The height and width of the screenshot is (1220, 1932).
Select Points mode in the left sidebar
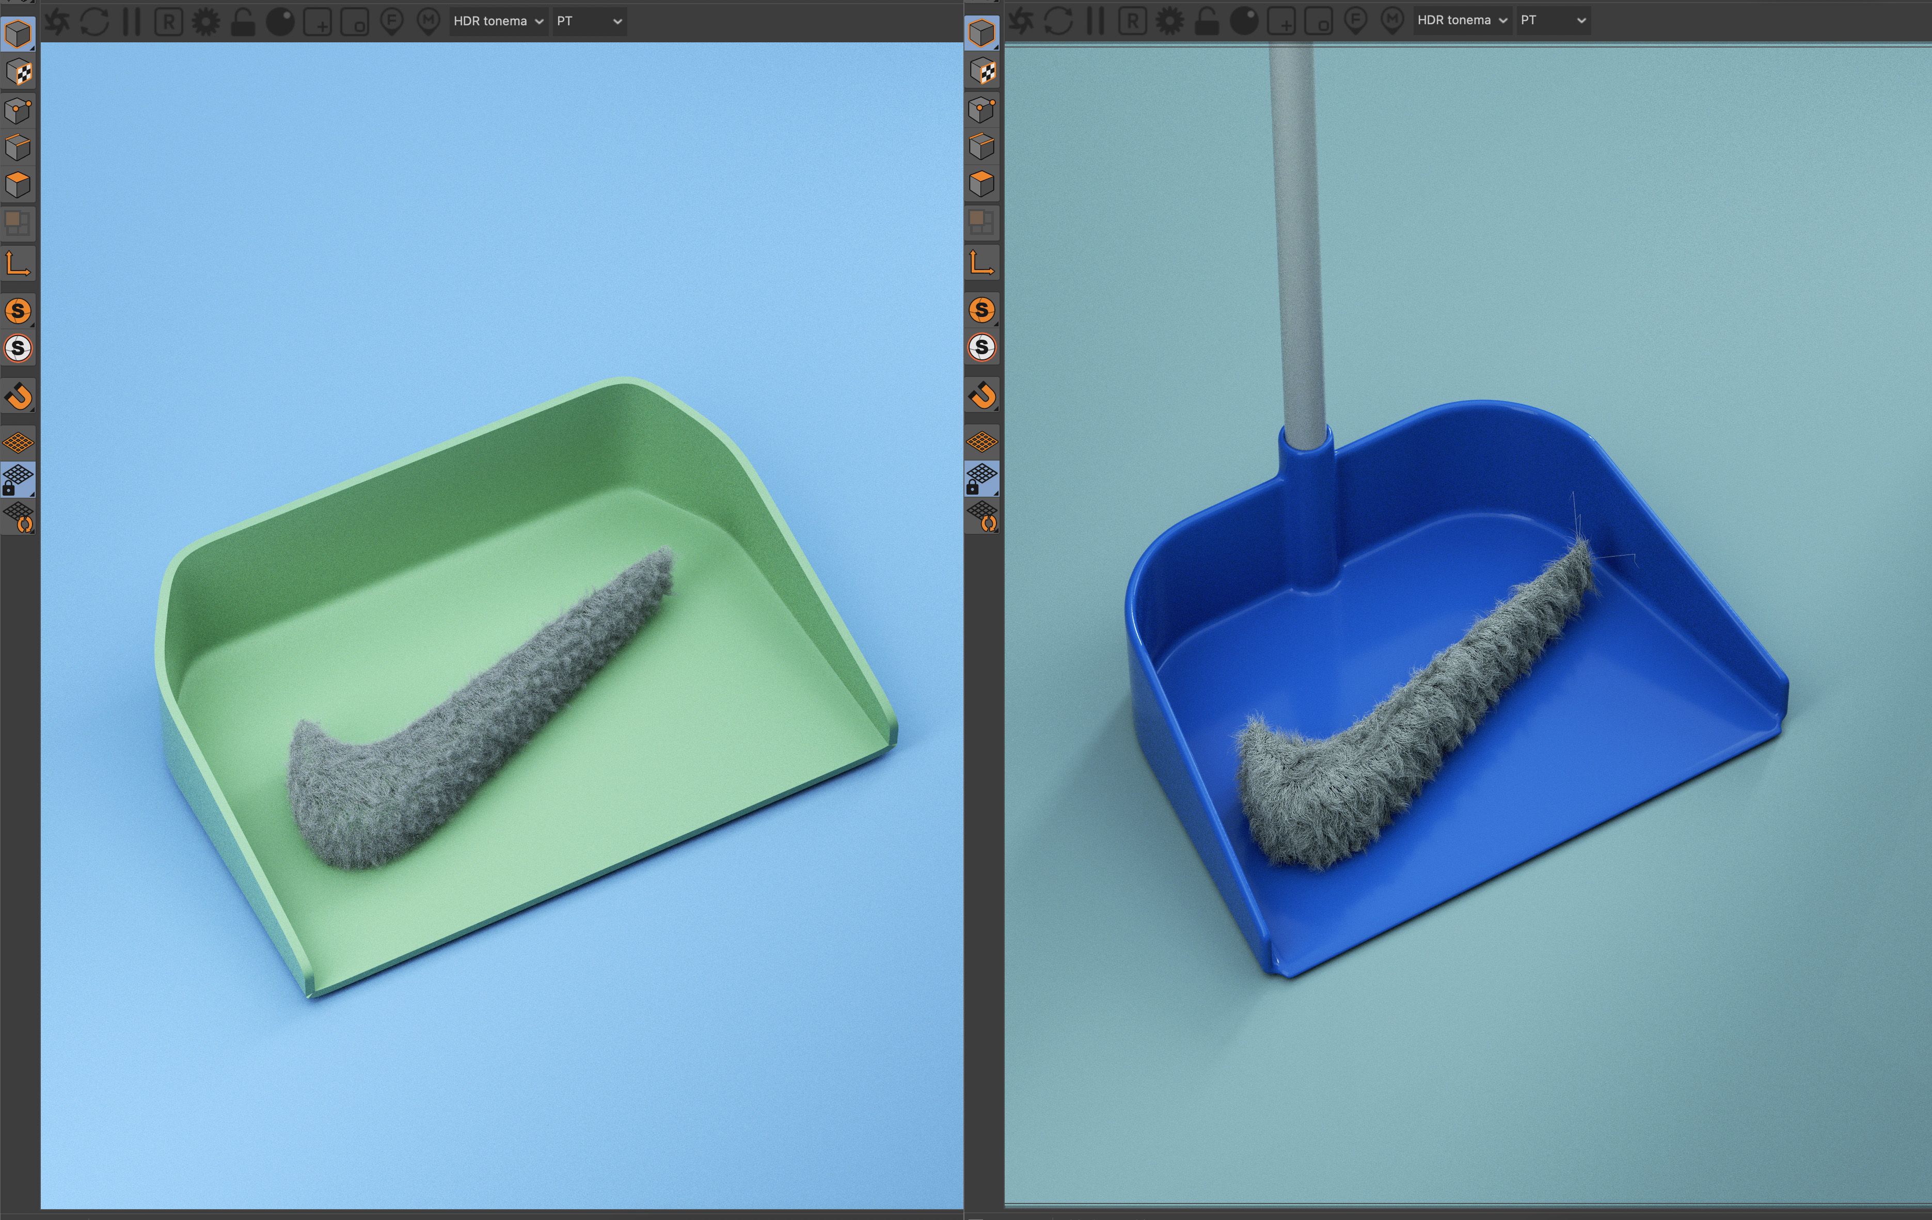pos(18,110)
